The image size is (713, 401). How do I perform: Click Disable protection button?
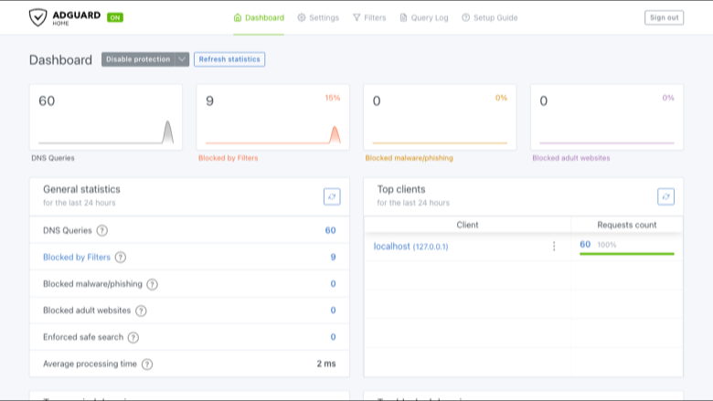[138, 59]
